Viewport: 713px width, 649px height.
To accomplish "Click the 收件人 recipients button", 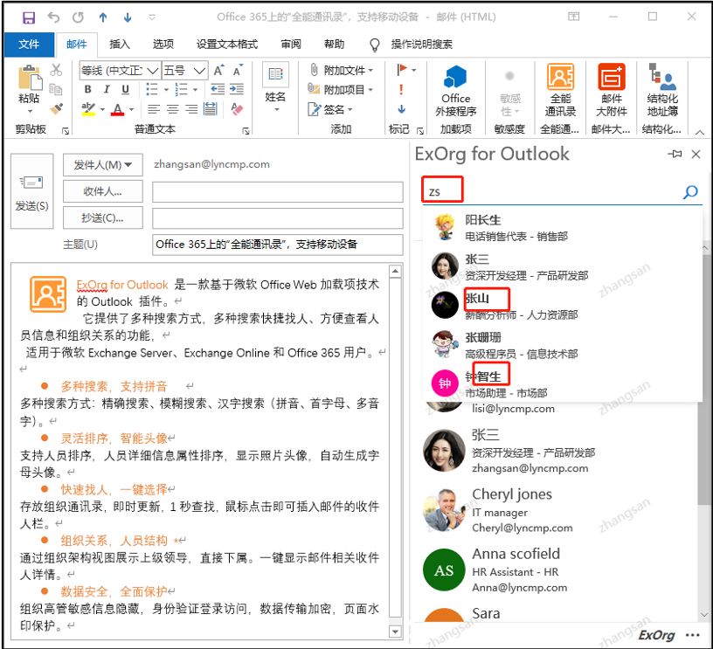I will (x=103, y=191).
